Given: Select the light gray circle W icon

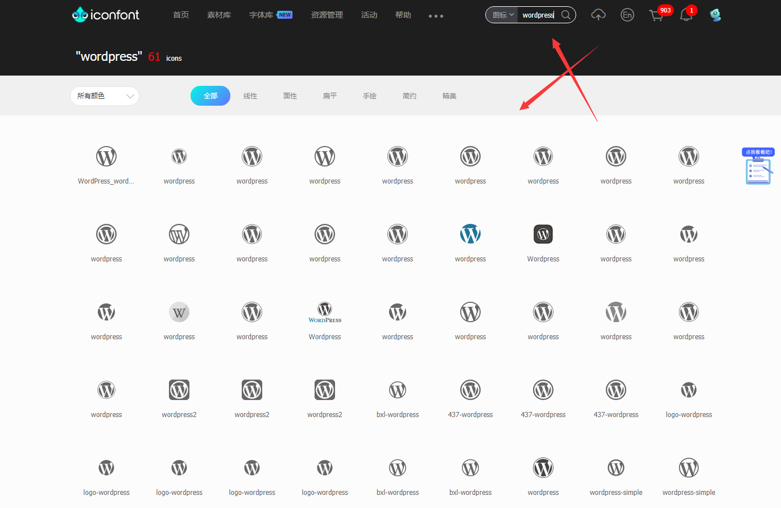Looking at the screenshot, I should pyautogui.click(x=179, y=312).
